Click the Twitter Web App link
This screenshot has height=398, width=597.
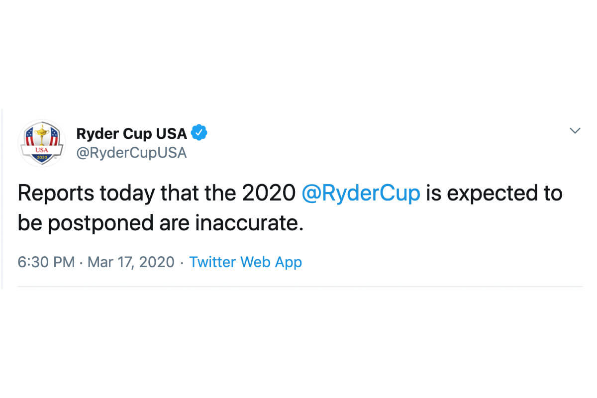245,262
